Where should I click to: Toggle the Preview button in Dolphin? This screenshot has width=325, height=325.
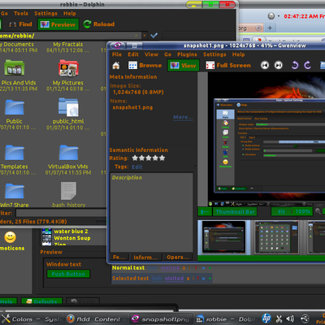58,24
